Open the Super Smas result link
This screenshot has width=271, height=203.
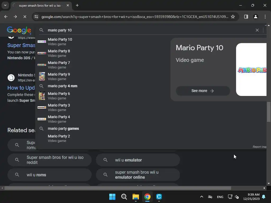pos(21,45)
